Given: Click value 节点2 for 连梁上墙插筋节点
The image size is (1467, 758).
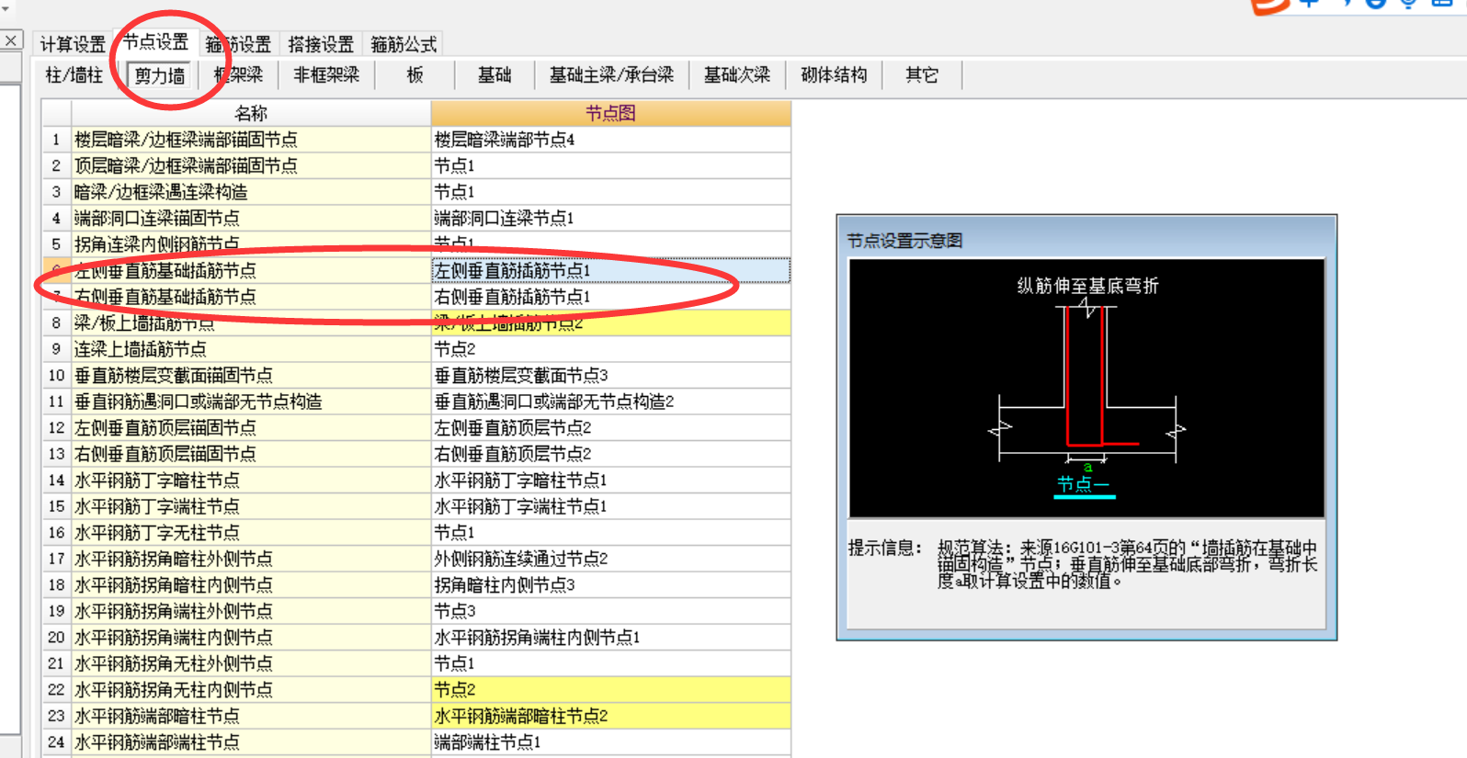Looking at the screenshot, I should (x=610, y=349).
